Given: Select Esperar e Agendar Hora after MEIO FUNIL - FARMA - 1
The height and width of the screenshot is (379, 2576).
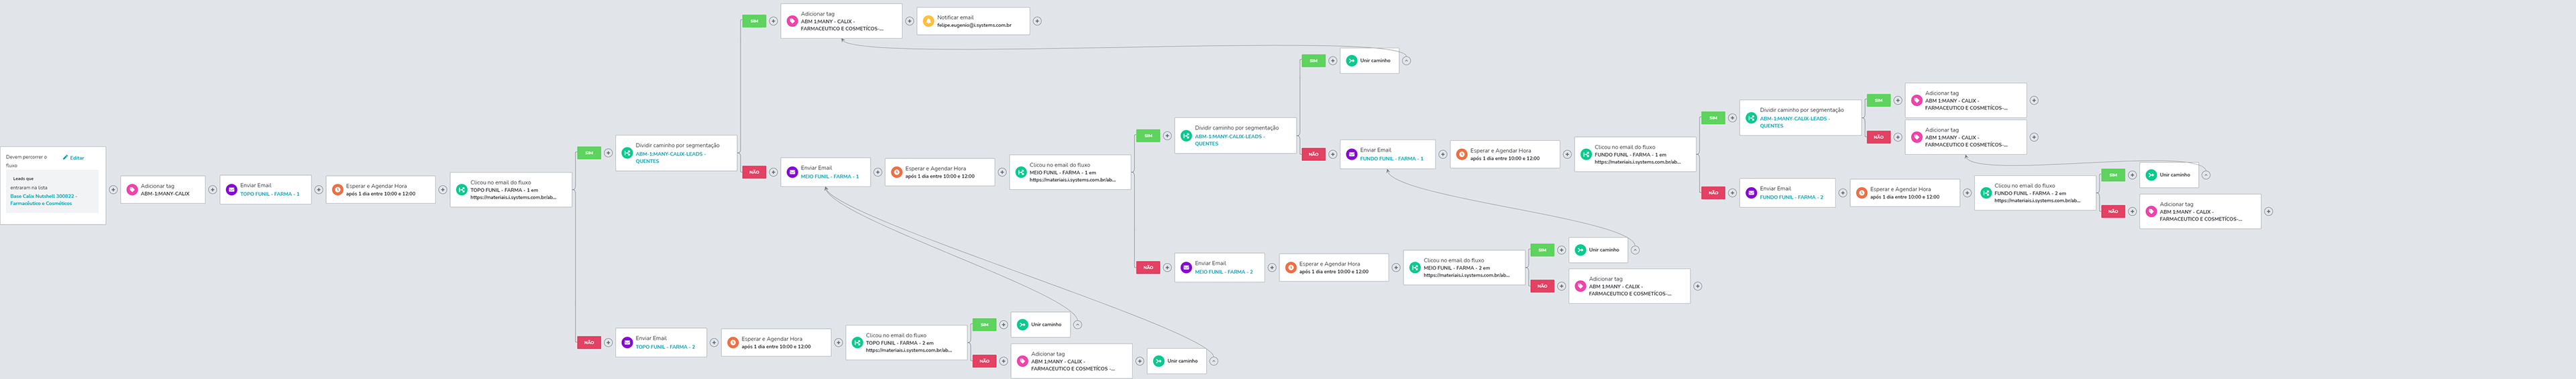Looking at the screenshot, I should pyautogui.click(x=940, y=172).
